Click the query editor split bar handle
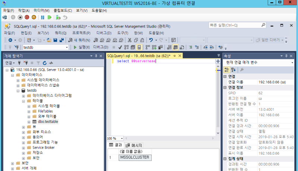The height and width of the screenshot is (171, 298). pyautogui.click(x=218, y=61)
